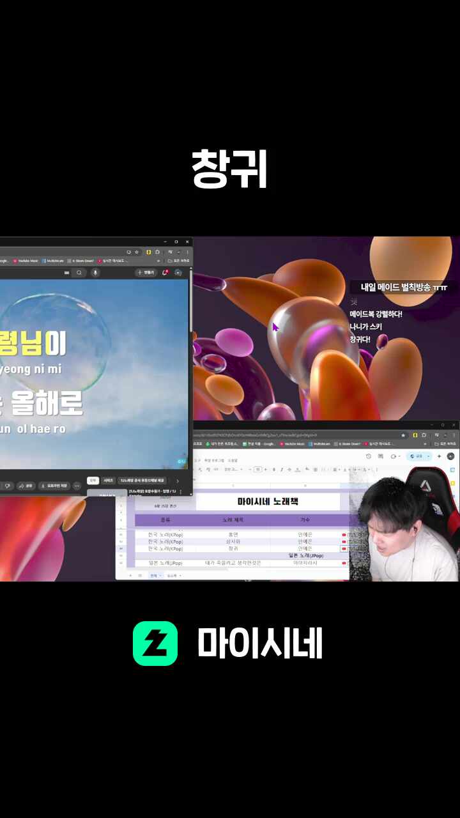Open the Extensions puzzle icon in the Sheets window

(424, 435)
